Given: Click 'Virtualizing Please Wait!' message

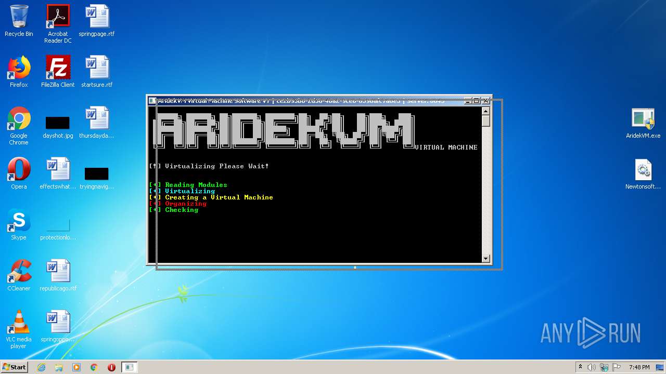Looking at the screenshot, I should (x=209, y=166).
